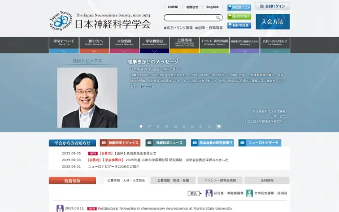The image size is (339, 212).
Task: Select the last slide indicator dot
Action: coord(210,126)
